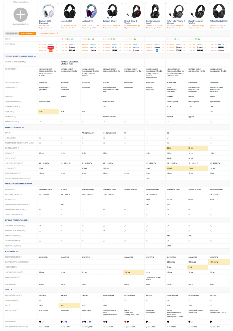233x331 pixels.
Task: Open help icon for Матеріал амбушюр
Action: click(21, 295)
